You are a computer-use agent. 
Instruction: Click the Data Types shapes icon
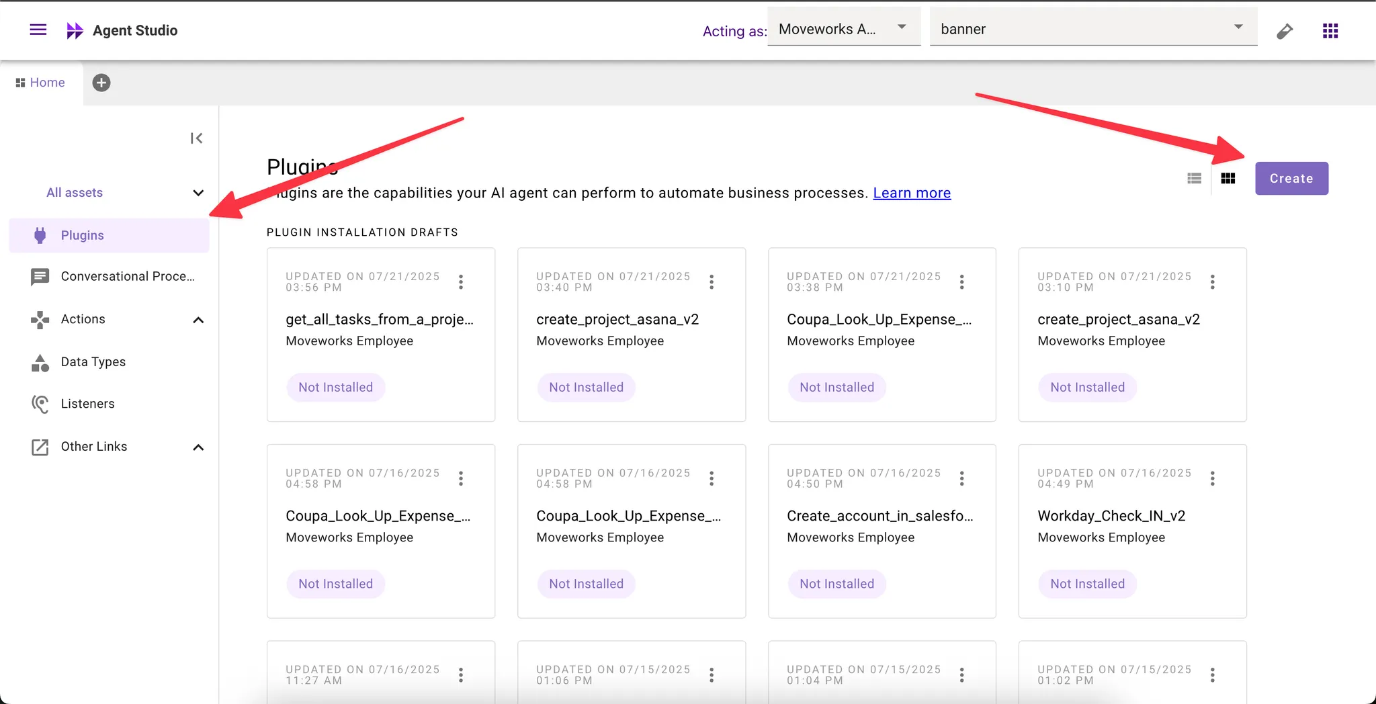pyautogui.click(x=40, y=363)
